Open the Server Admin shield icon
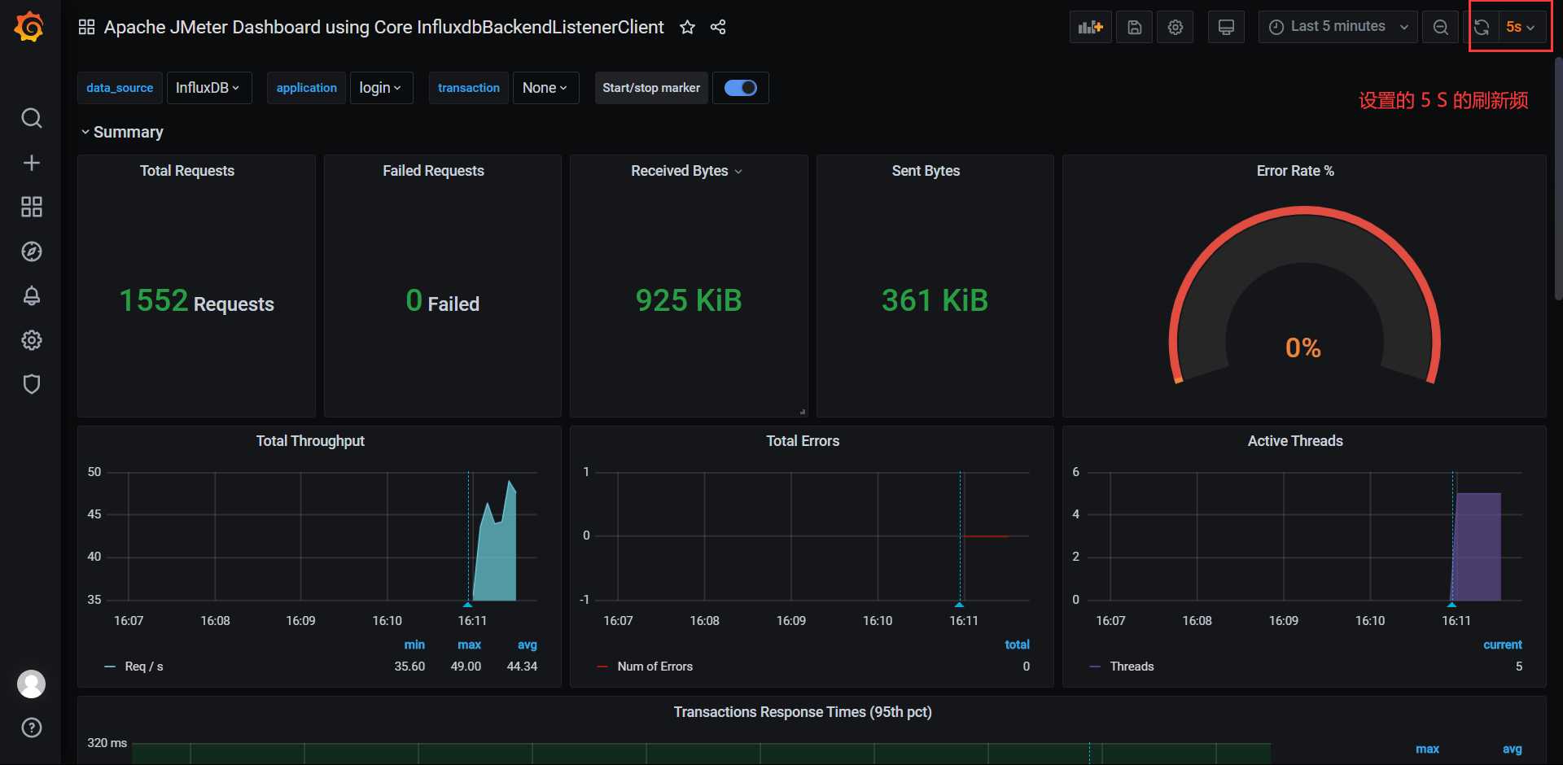This screenshot has width=1563, height=765. [x=31, y=384]
